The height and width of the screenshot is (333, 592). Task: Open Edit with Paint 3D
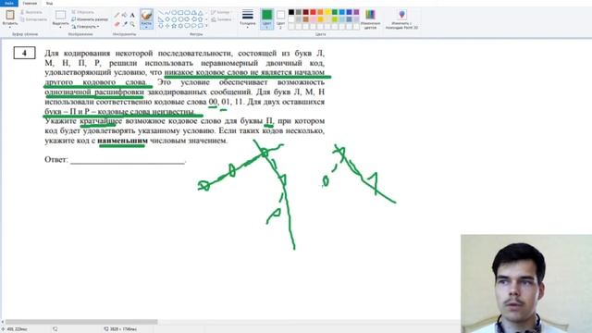[x=401, y=19]
